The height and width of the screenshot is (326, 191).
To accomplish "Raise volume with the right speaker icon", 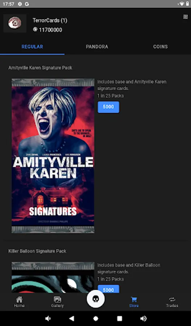I will click(144, 318).
